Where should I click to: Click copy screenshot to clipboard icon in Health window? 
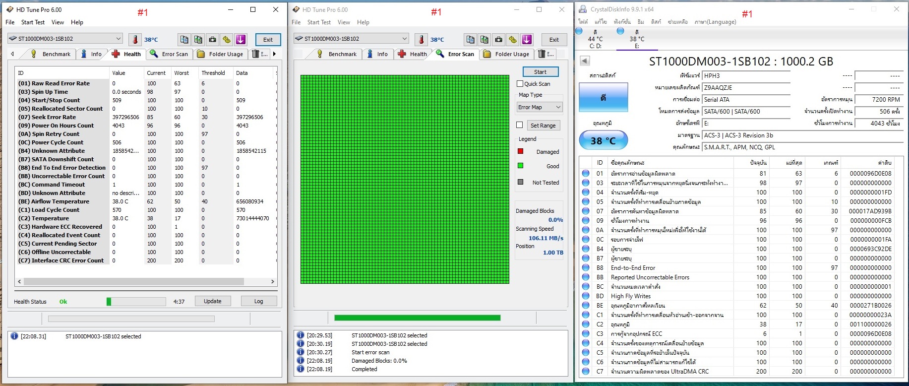(198, 39)
